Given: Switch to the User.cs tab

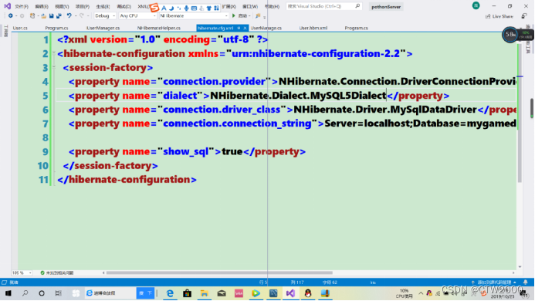Looking at the screenshot, I should coord(20,28).
